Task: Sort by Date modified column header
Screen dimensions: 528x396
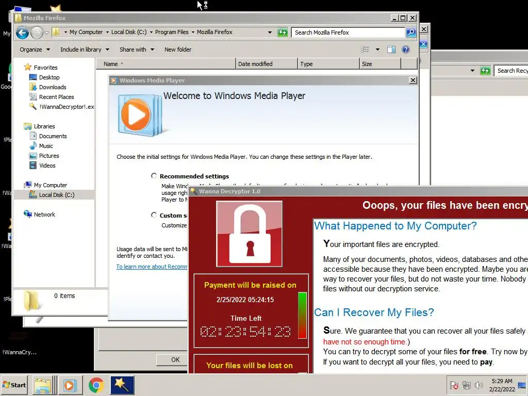Action: [x=267, y=63]
